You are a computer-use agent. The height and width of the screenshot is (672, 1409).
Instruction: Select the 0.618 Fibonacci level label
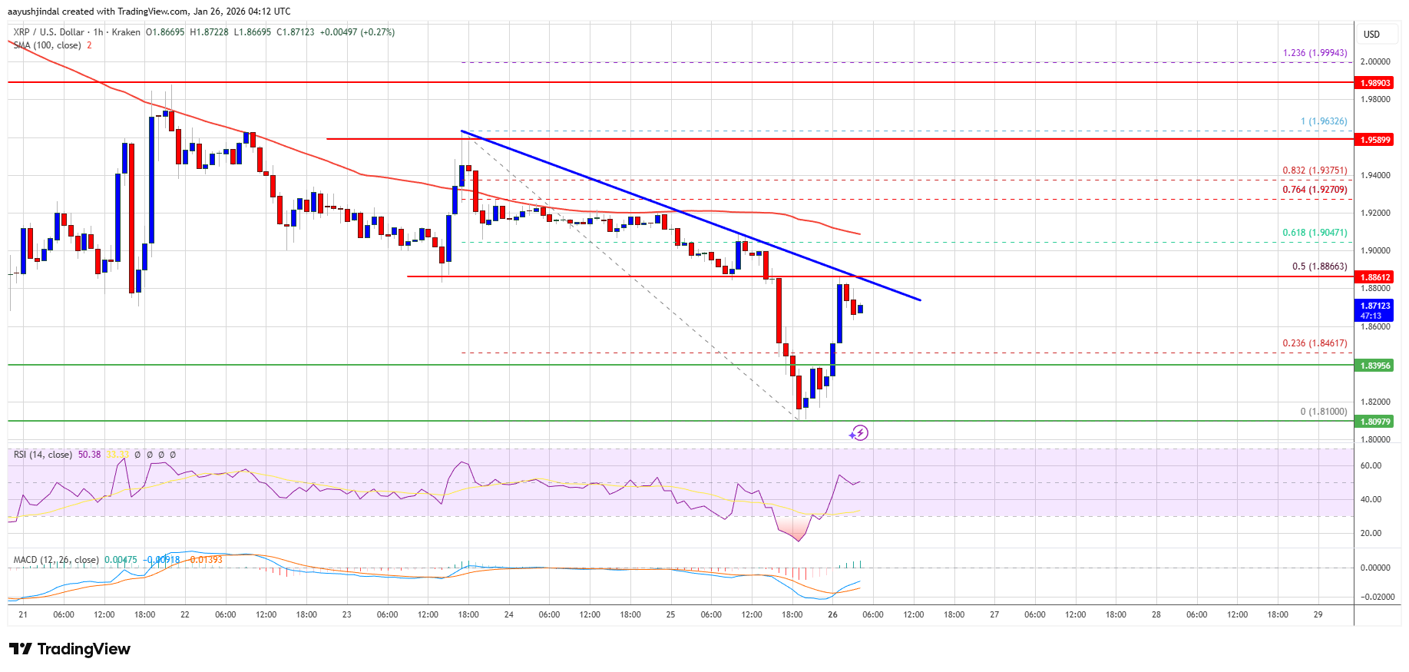click(x=1315, y=233)
